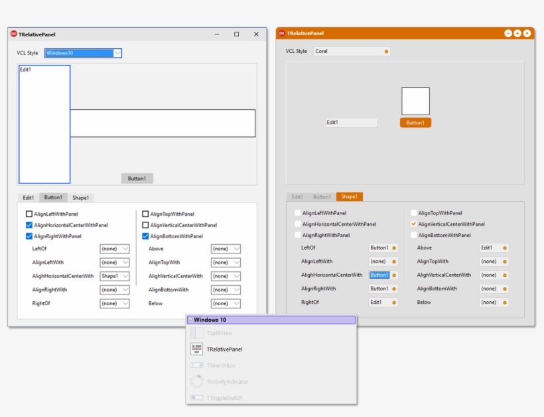The height and width of the screenshot is (417, 544).
Task: Open the AlighHorizontalCenterWith dropdown set to Shape1
Action: pyautogui.click(x=115, y=276)
